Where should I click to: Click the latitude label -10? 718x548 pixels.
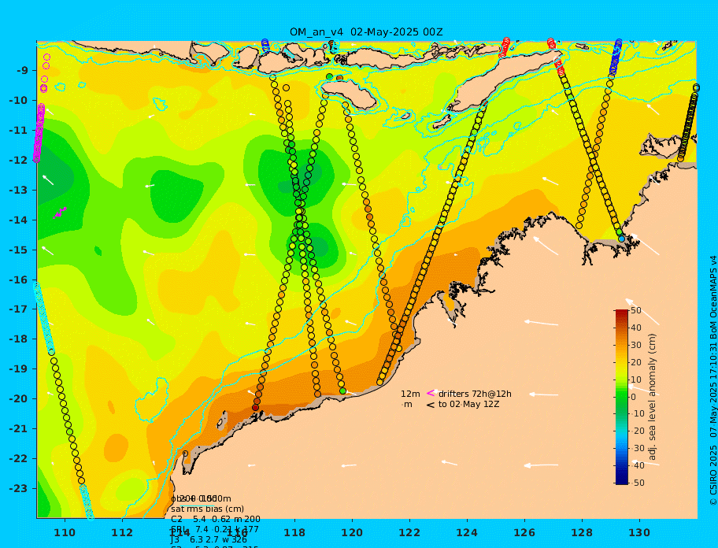pos(20,100)
